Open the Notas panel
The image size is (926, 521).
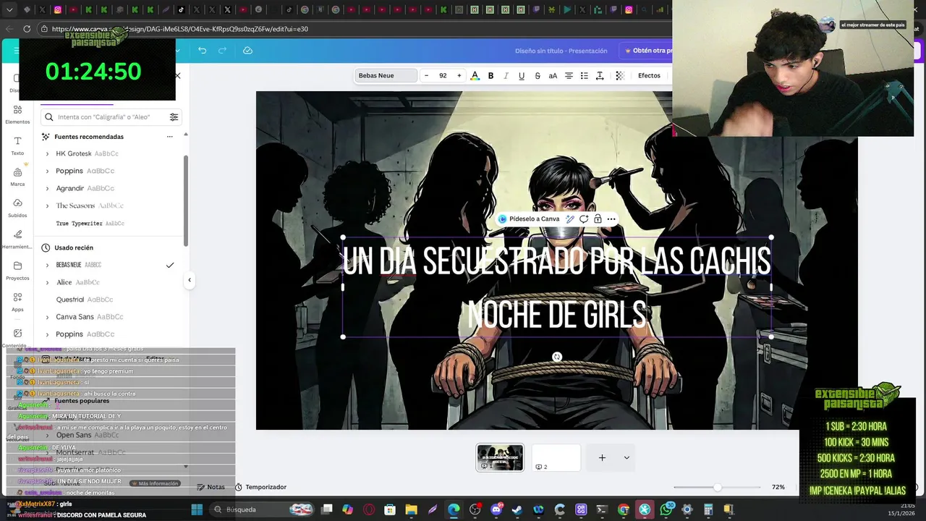[x=211, y=487]
